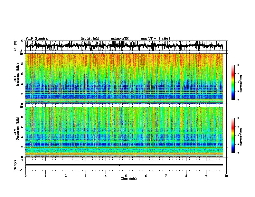255x197 pixels.
Task: Click inside the ch.1 spectrogram panel
Action: click(124, 79)
